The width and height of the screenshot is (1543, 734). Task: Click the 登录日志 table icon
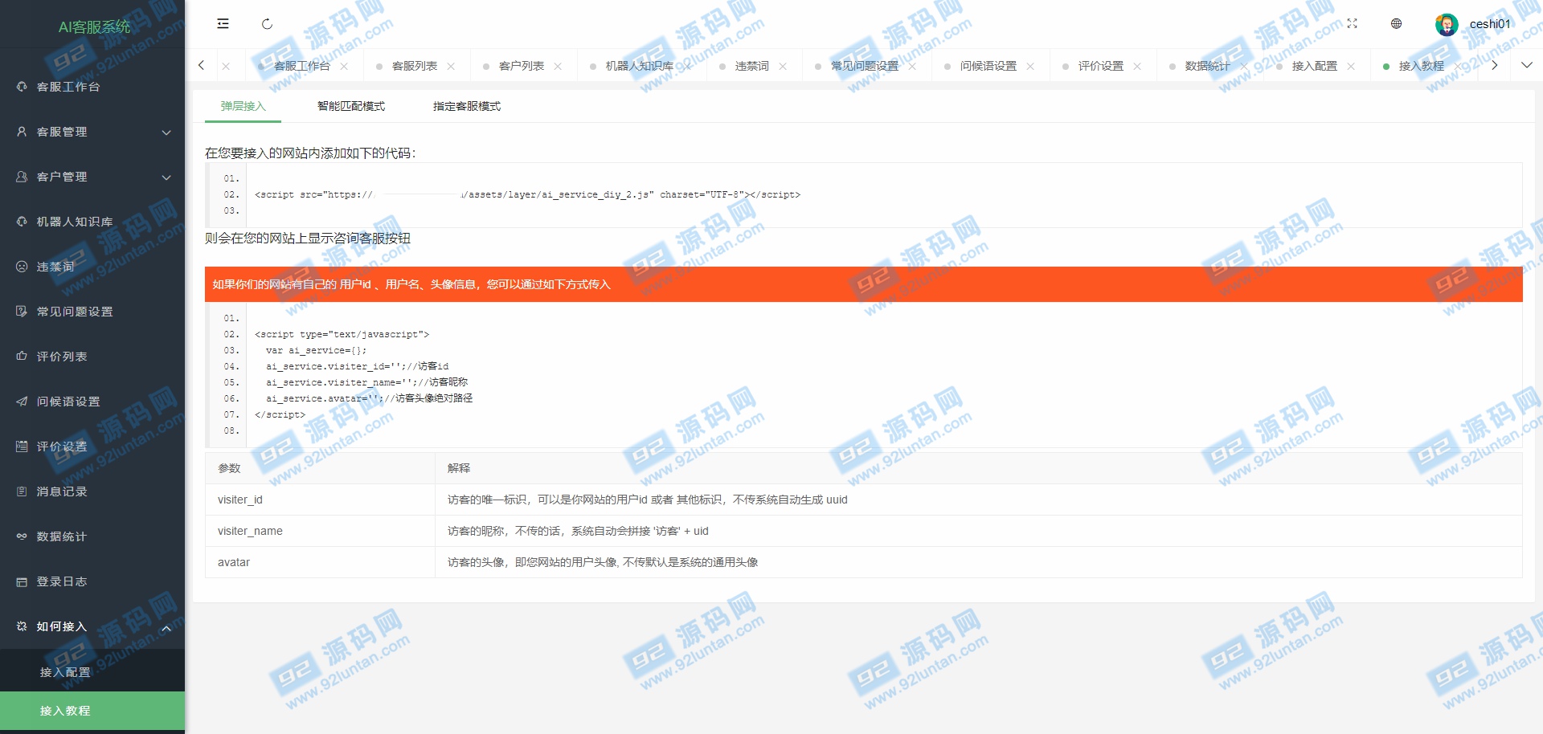click(x=22, y=581)
